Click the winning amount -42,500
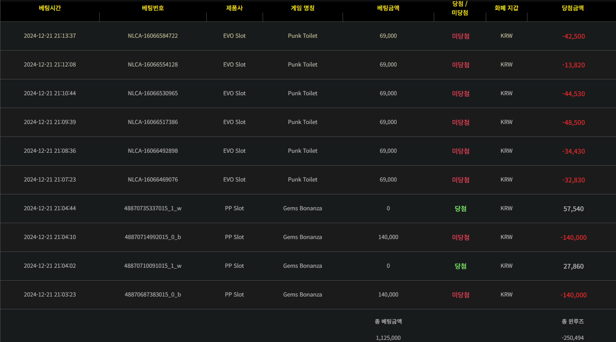 (x=573, y=36)
